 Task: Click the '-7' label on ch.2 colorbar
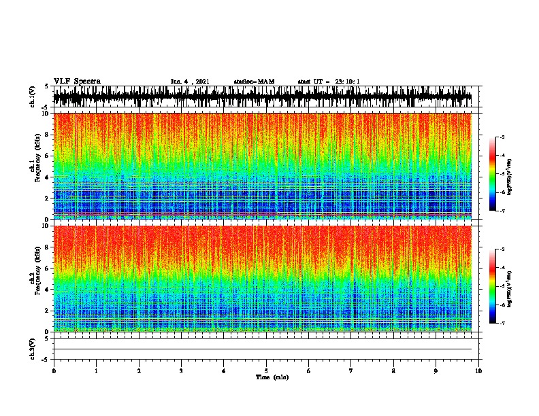(x=502, y=323)
